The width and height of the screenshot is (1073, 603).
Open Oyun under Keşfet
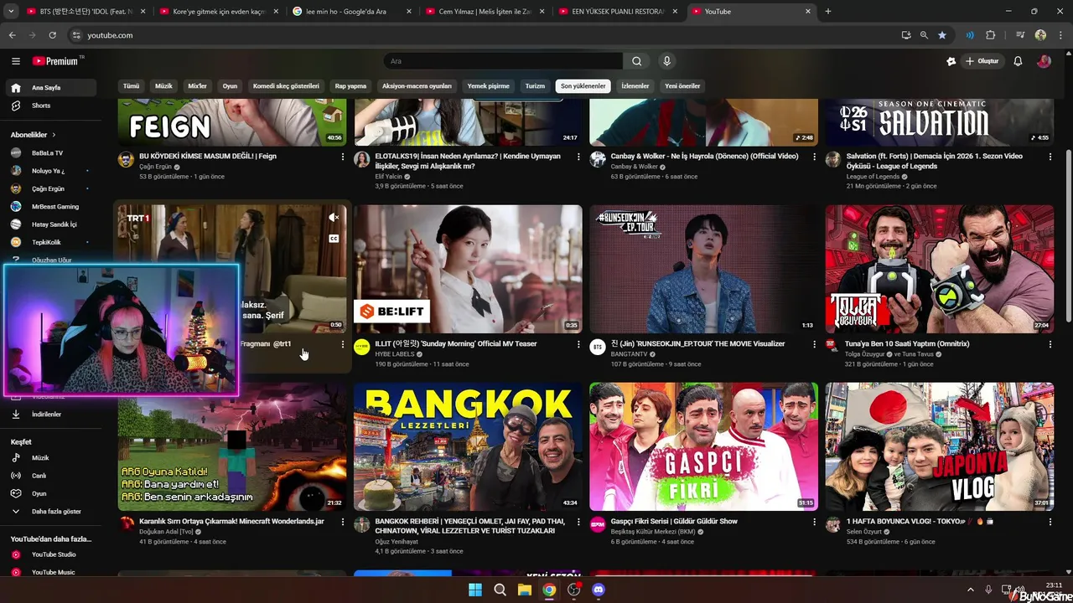53,493
